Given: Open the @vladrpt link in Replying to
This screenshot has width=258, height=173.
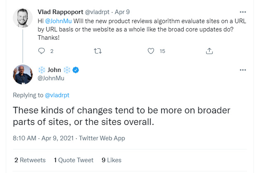Looking at the screenshot, I should point(57,95).
